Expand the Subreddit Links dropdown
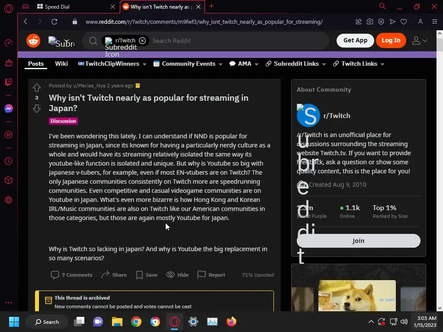Image resolution: width=443 pixels, height=332 pixels. click(324, 64)
